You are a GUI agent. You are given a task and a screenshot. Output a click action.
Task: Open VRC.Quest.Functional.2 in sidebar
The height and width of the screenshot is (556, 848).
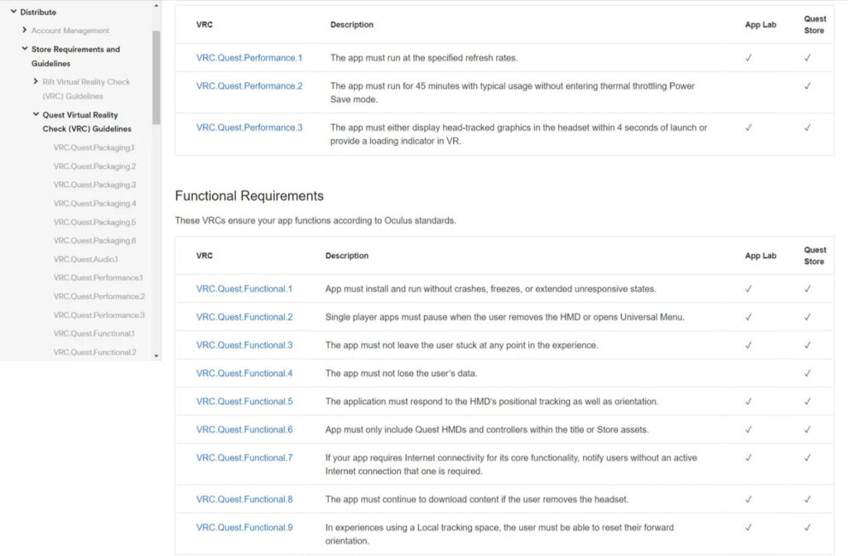(x=94, y=352)
